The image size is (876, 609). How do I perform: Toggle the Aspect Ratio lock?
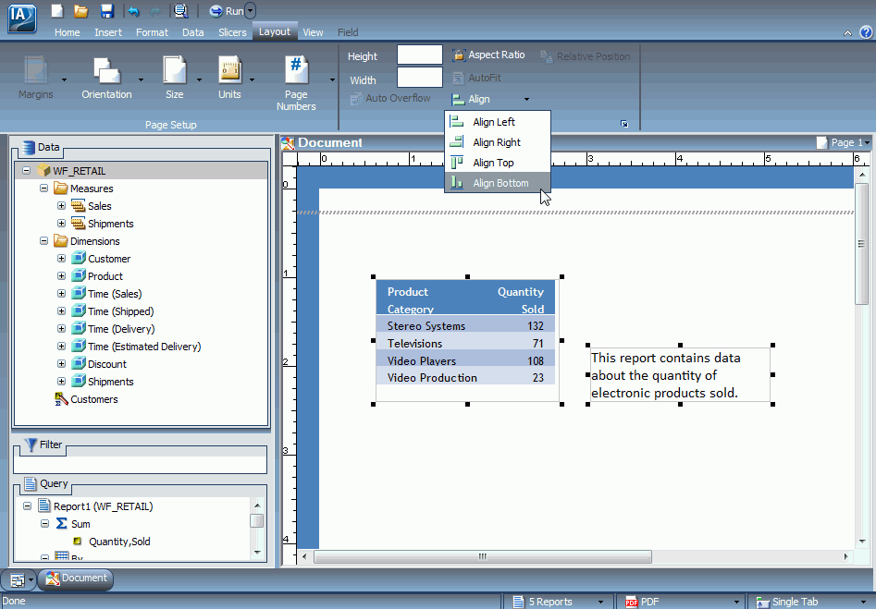(488, 55)
